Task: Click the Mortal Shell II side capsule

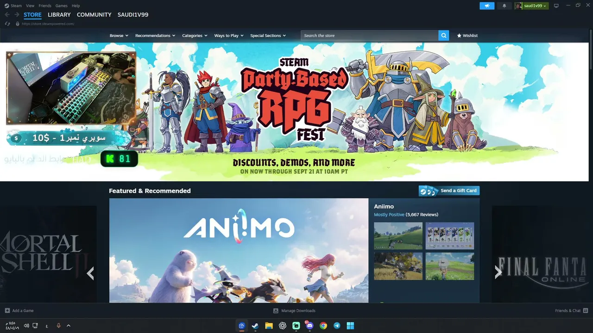Action: pos(48,254)
